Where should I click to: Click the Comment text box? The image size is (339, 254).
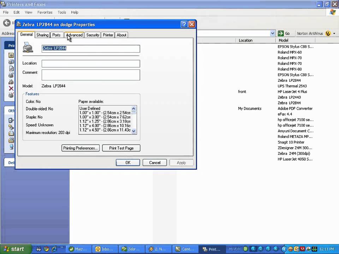tap(91, 75)
